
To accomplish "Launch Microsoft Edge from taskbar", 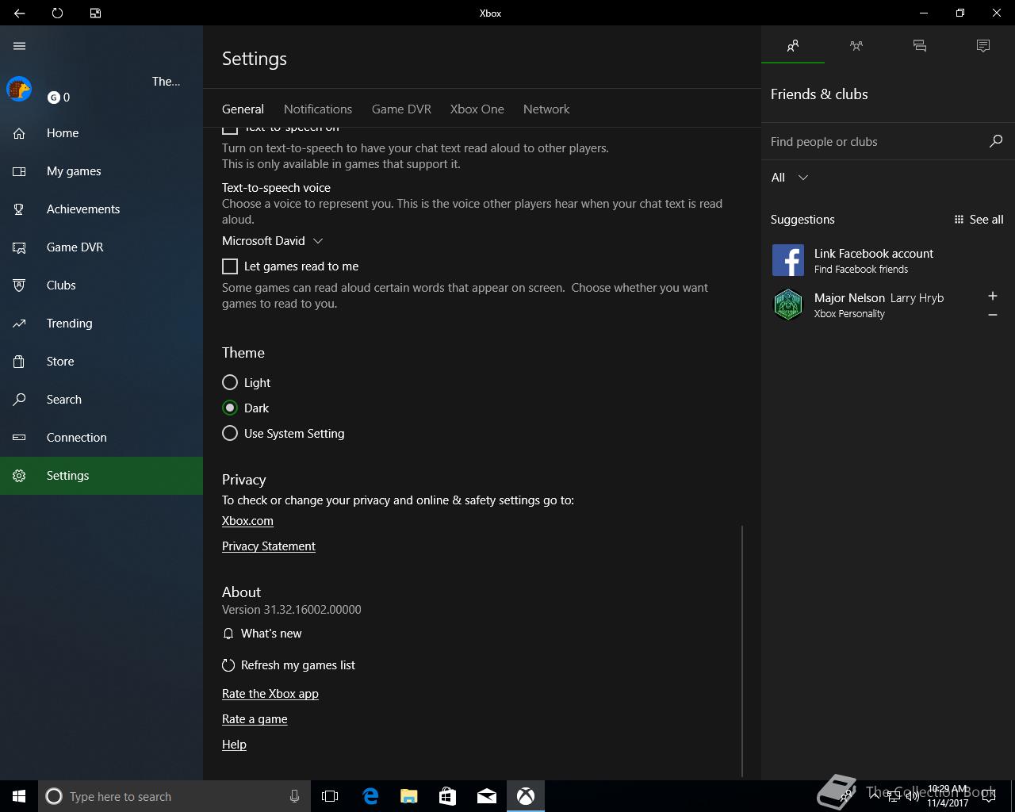I will (x=370, y=796).
